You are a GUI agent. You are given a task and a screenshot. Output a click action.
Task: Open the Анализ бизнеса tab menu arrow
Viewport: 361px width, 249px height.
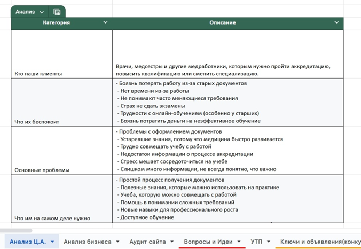pos(117,242)
